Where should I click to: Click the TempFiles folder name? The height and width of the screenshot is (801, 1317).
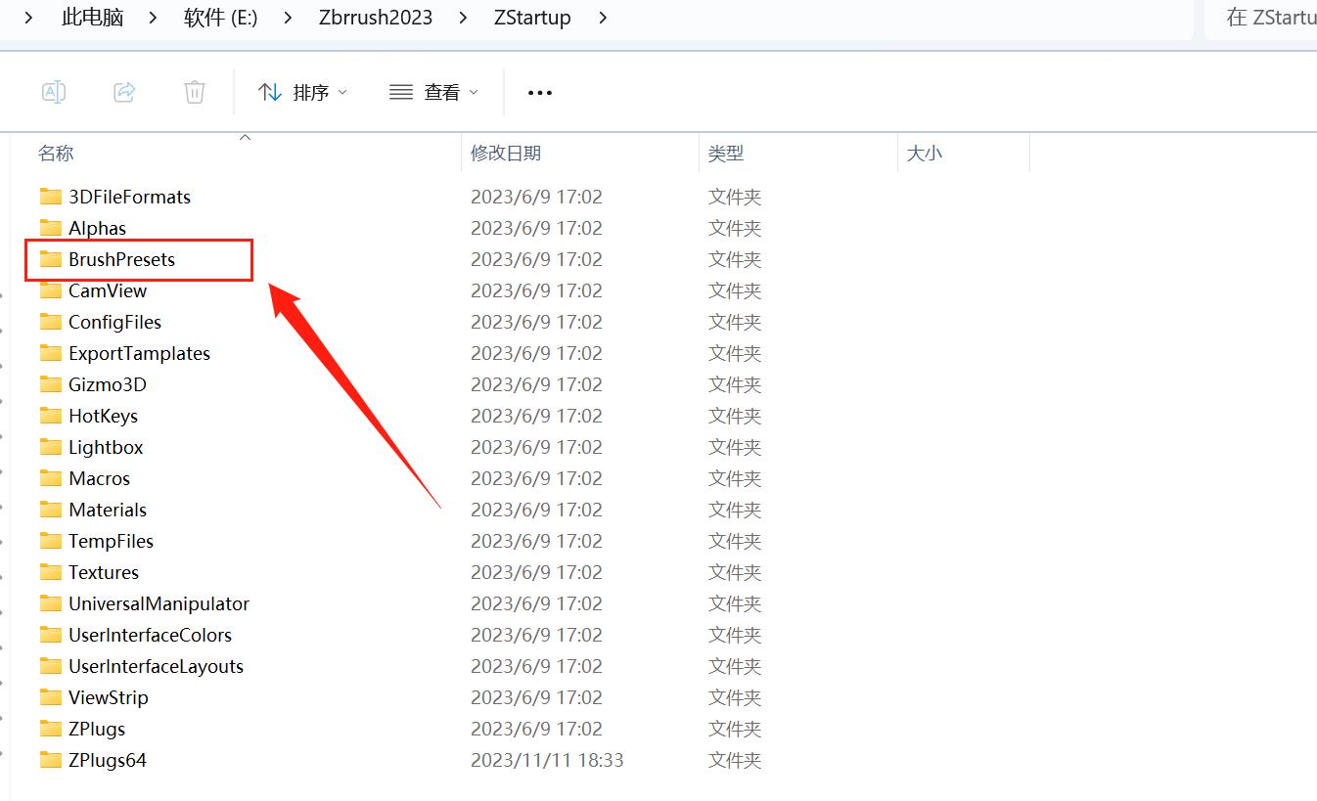point(111,541)
